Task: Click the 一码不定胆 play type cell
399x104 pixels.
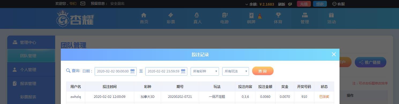Action: coord(217,97)
